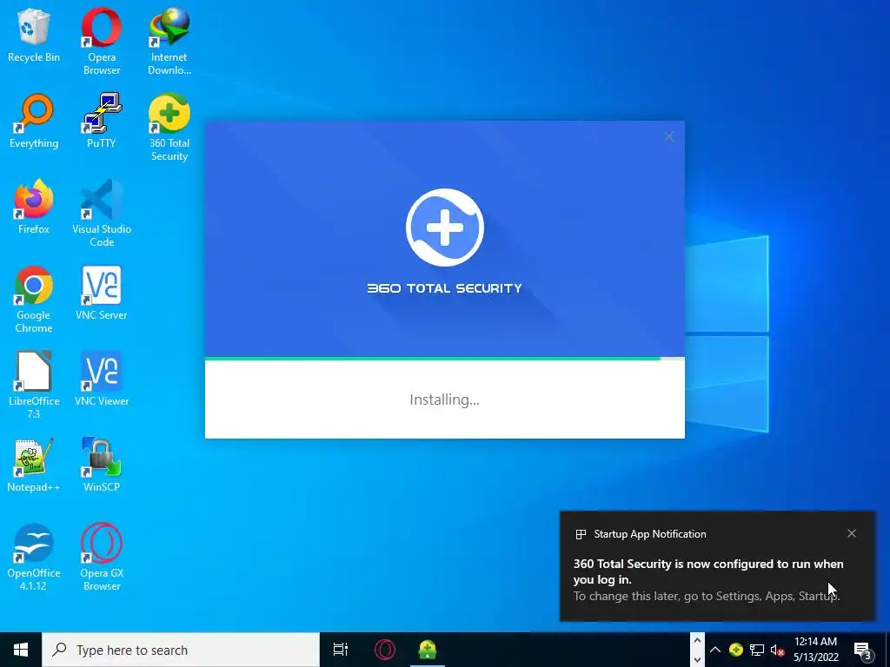
Task: Select the VNC Server desktop shortcut
Action: coord(102,294)
